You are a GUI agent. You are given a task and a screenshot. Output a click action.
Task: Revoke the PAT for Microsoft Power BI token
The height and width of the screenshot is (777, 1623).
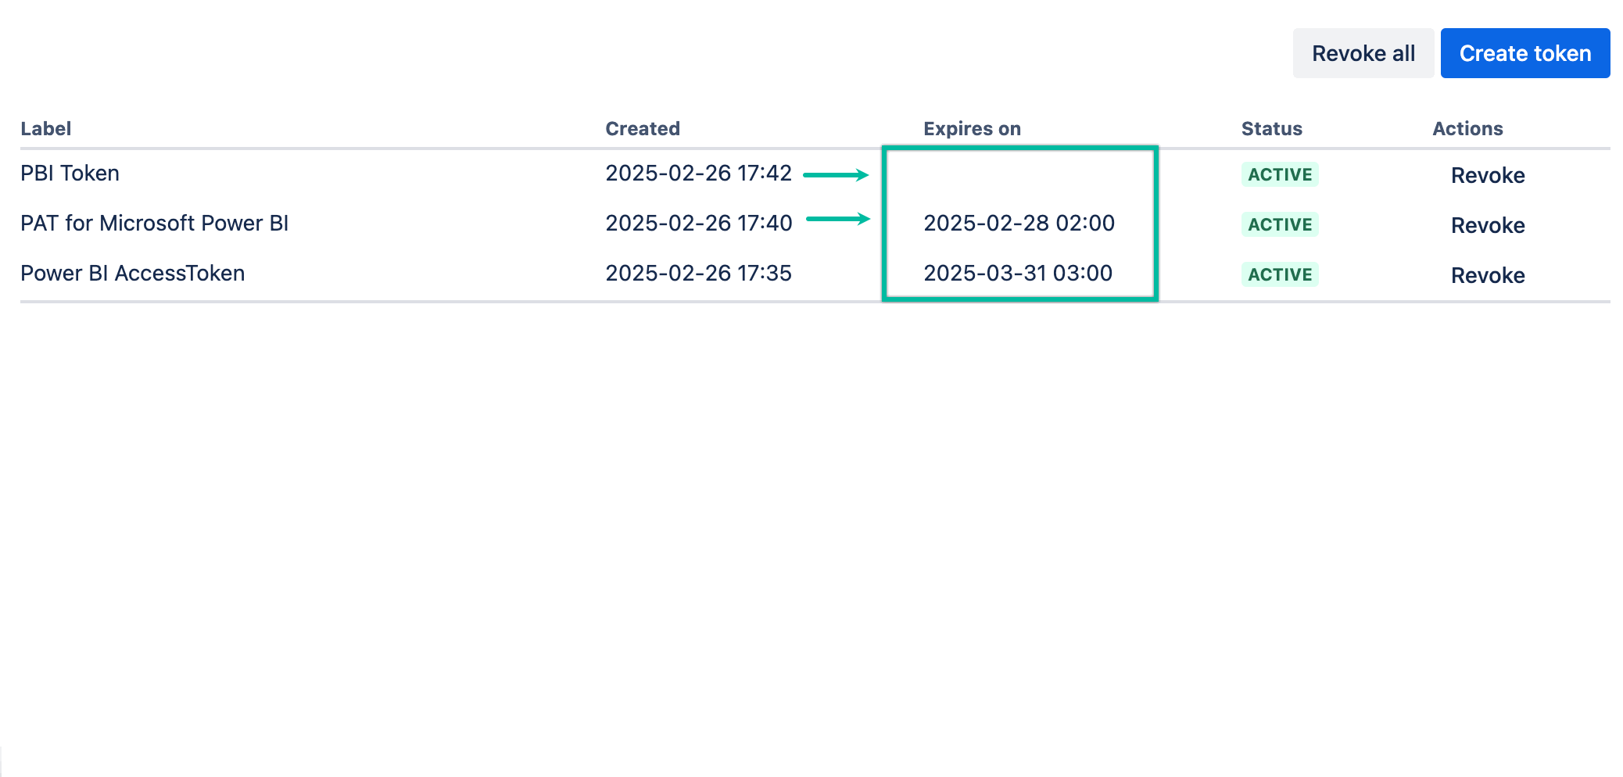pyautogui.click(x=1488, y=225)
